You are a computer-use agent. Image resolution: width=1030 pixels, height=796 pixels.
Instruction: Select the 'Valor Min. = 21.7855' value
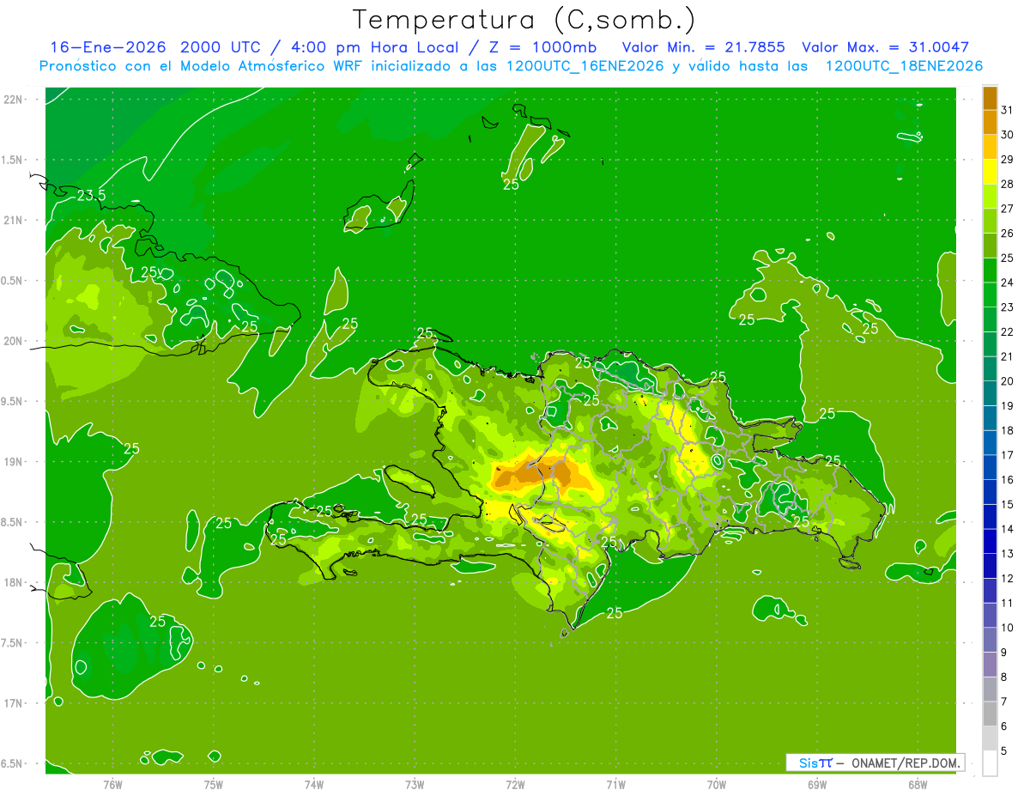tap(703, 47)
